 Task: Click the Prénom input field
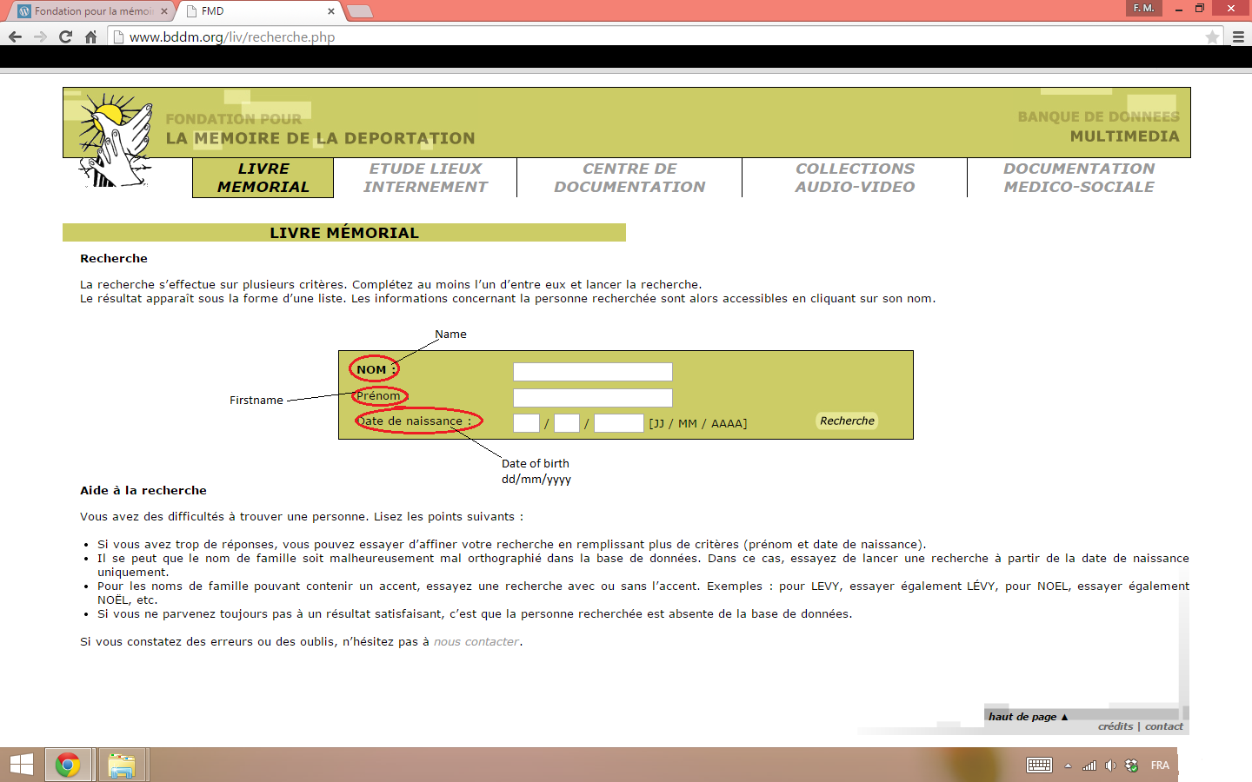[x=592, y=398]
